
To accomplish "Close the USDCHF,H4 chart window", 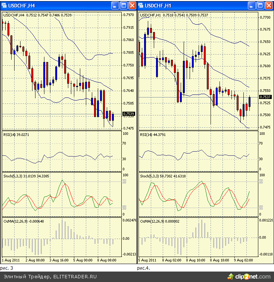I will tap(132, 5).
